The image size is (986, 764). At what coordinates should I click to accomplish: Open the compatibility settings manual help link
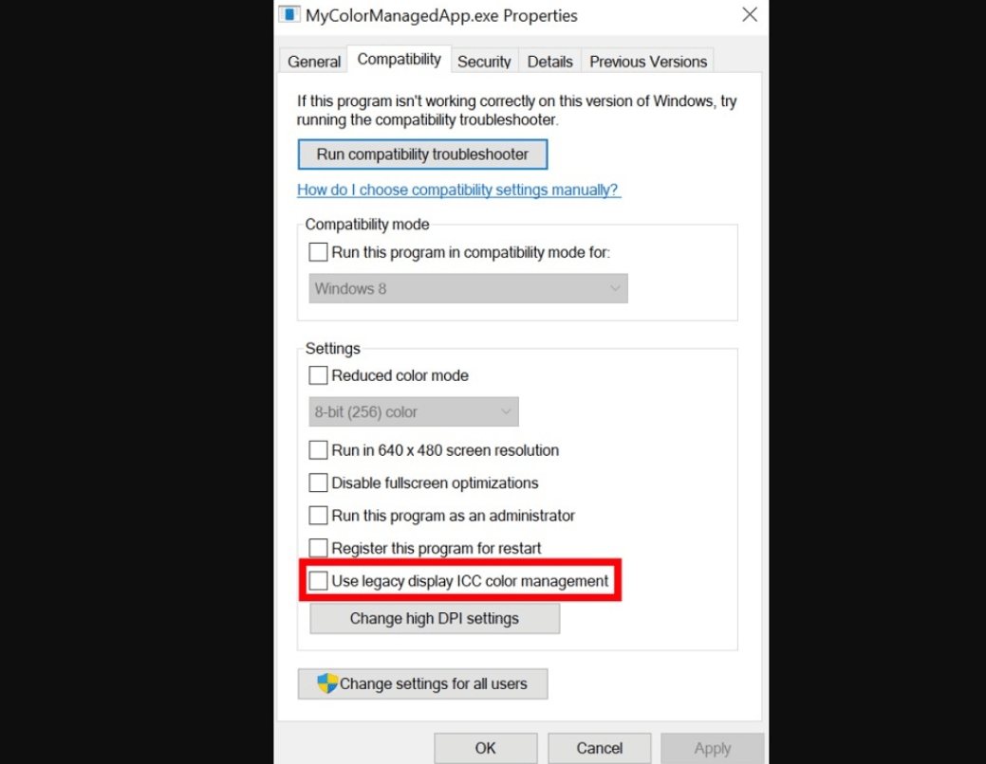pyautogui.click(x=458, y=190)
